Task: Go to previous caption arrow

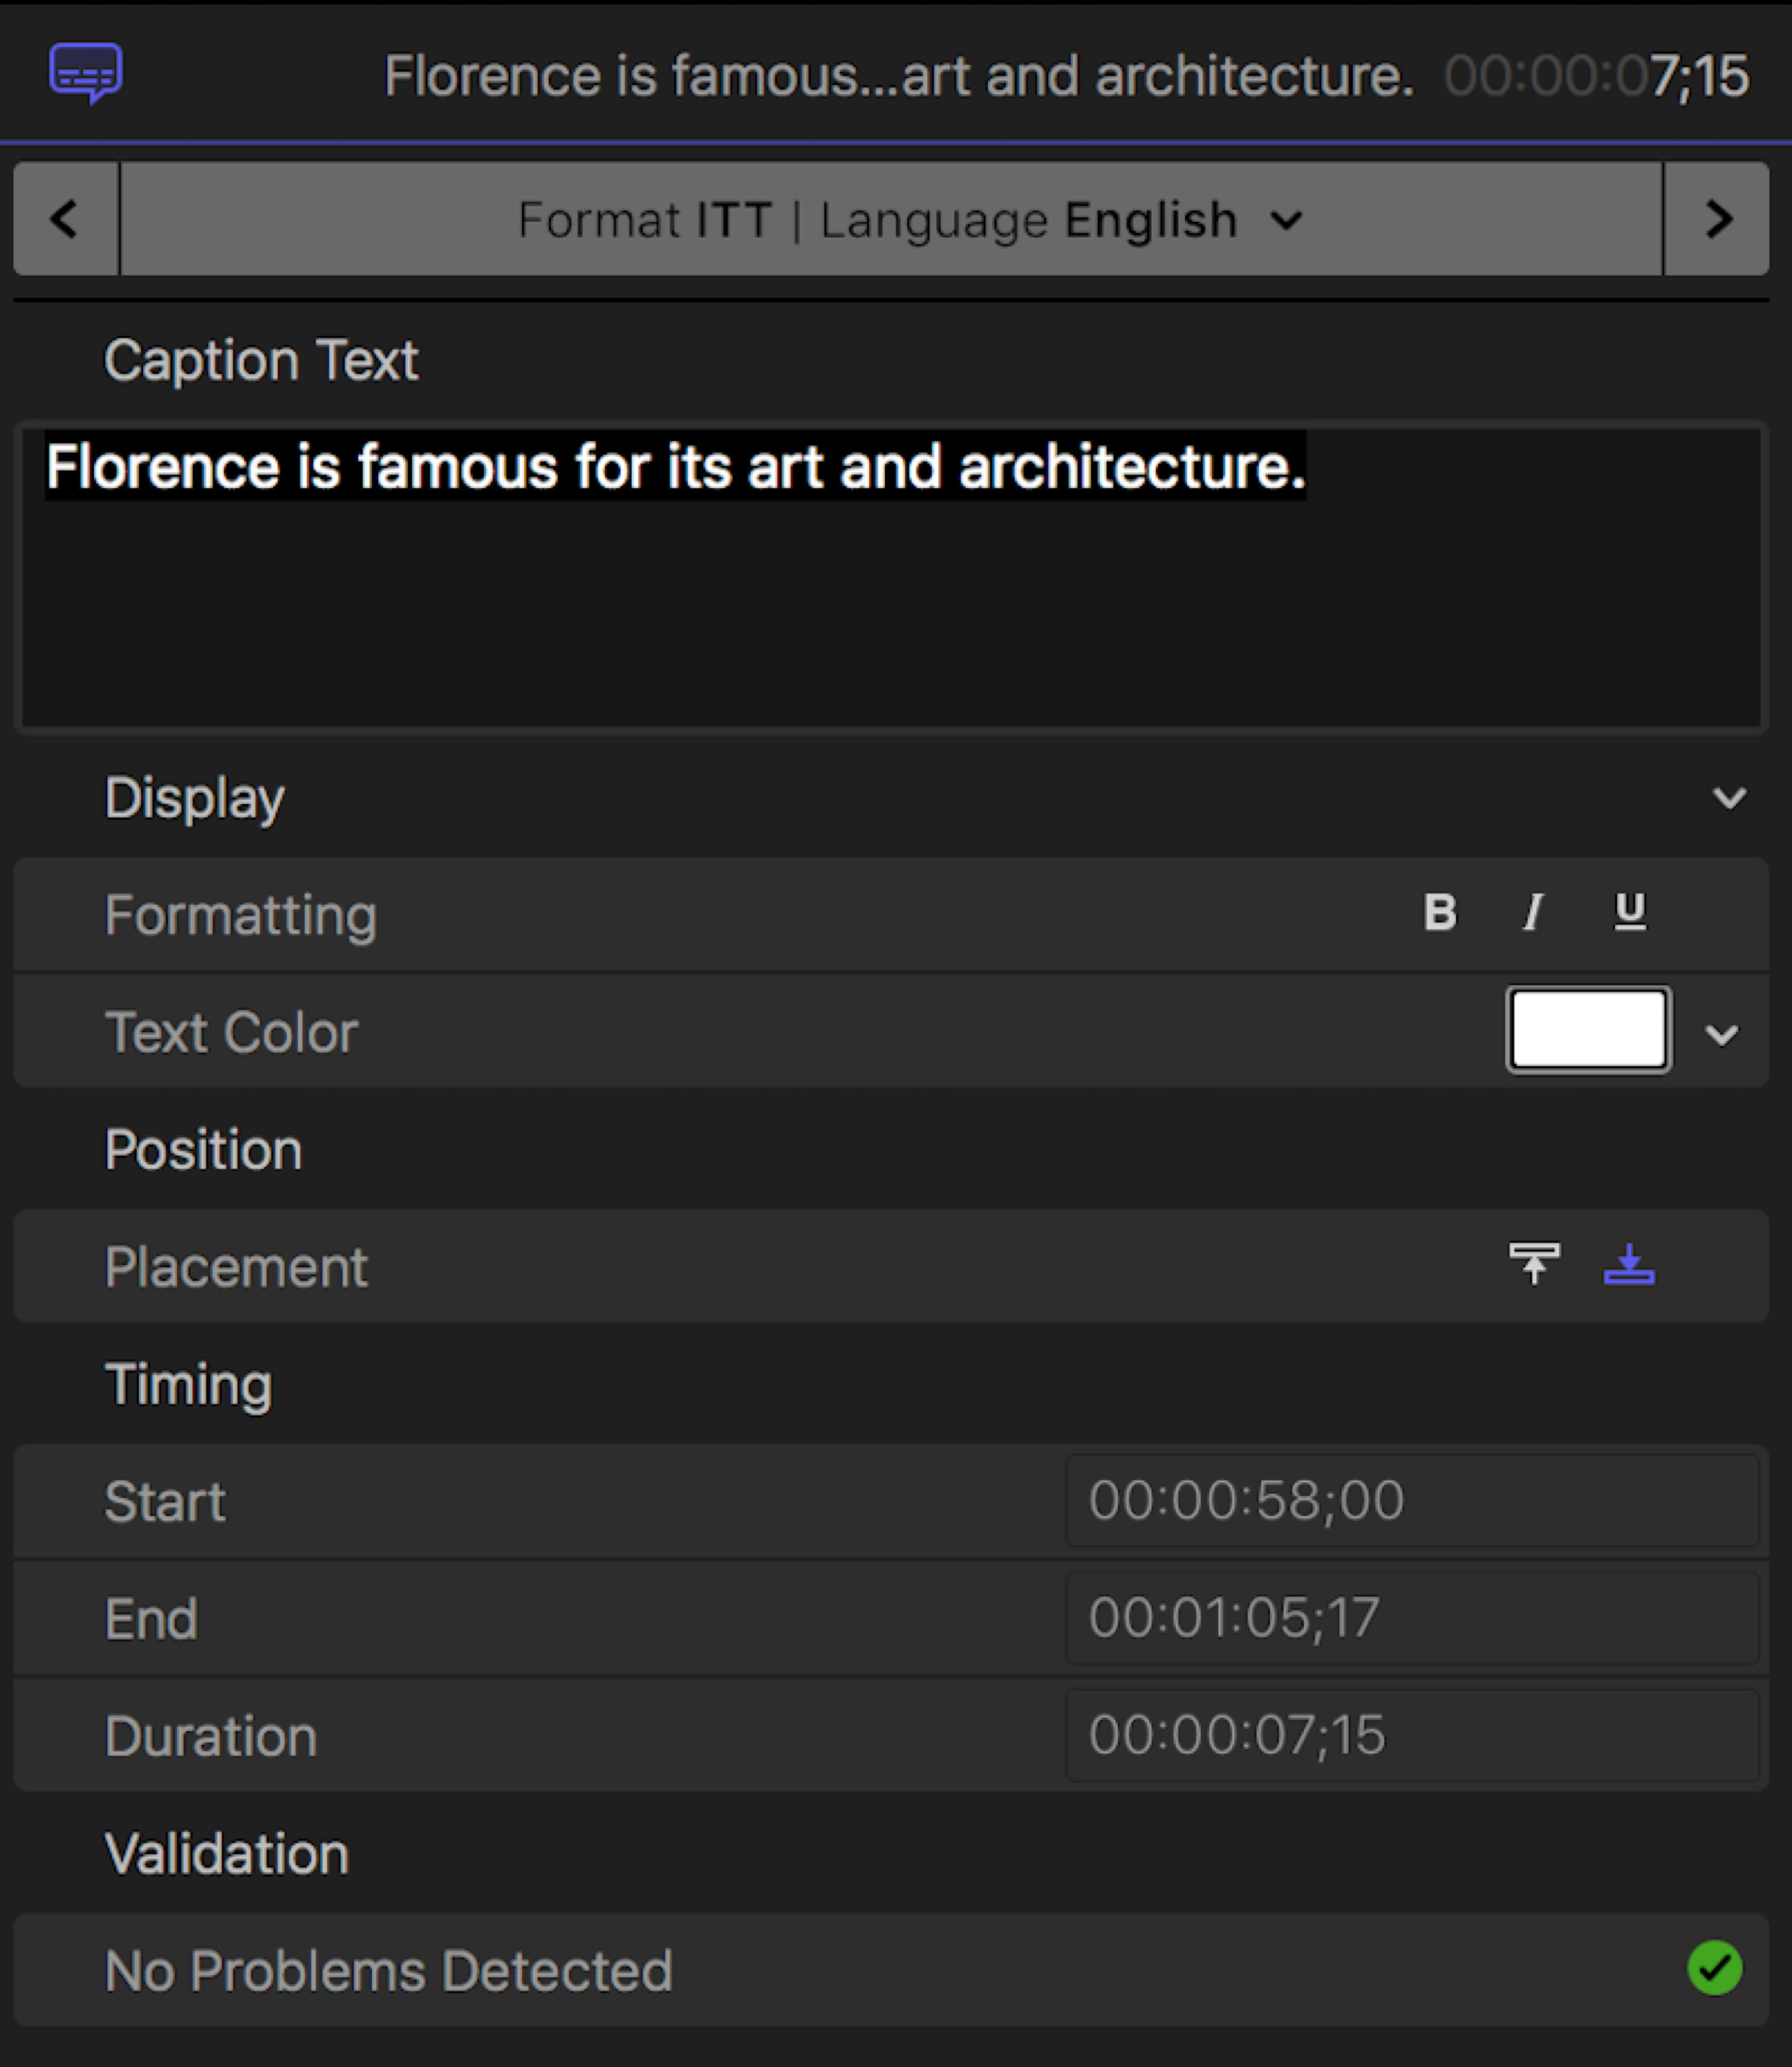Action: [x=65, y=219]
